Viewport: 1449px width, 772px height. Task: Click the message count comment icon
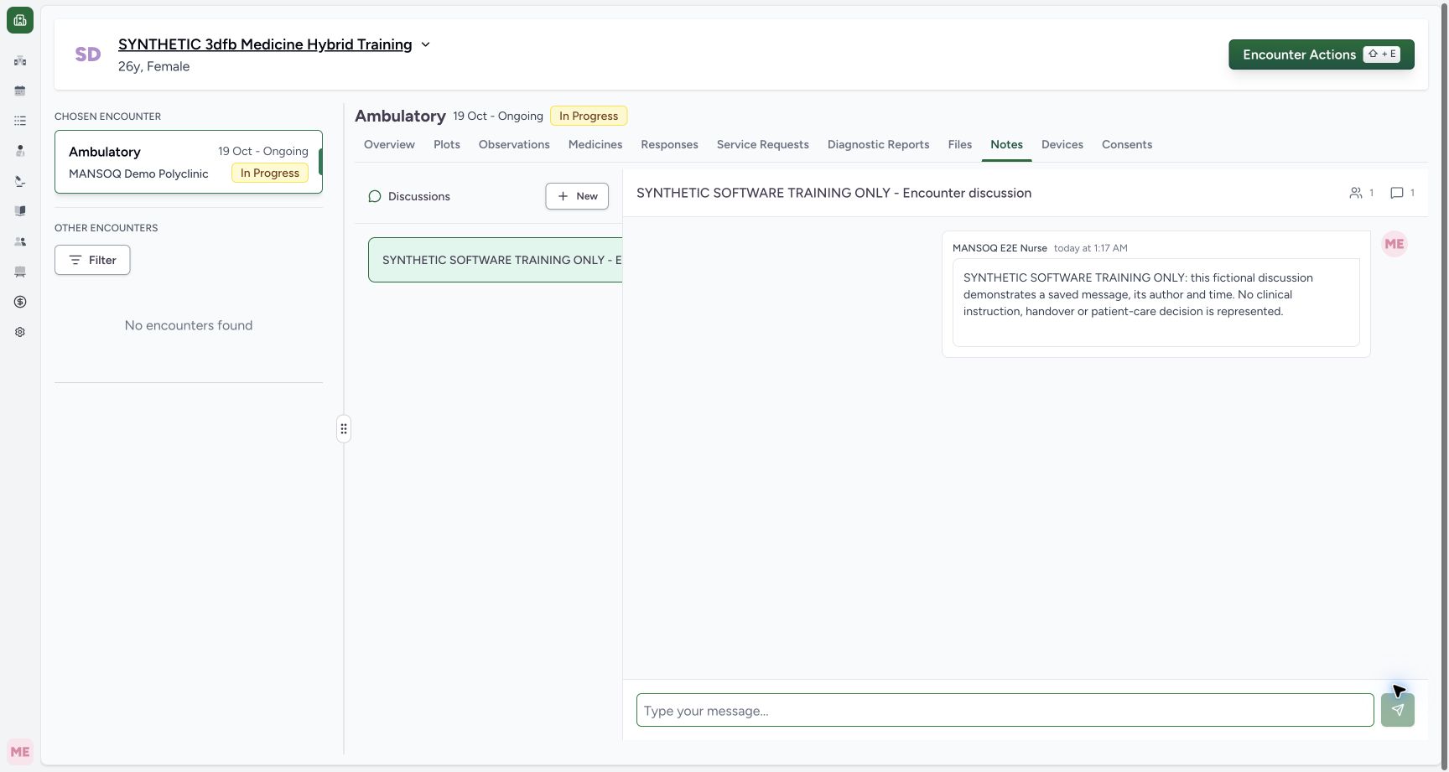(1397, 193)
